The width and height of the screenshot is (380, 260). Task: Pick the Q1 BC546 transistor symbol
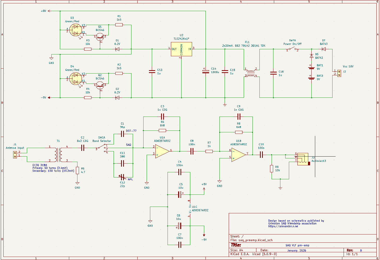point(100,37)
